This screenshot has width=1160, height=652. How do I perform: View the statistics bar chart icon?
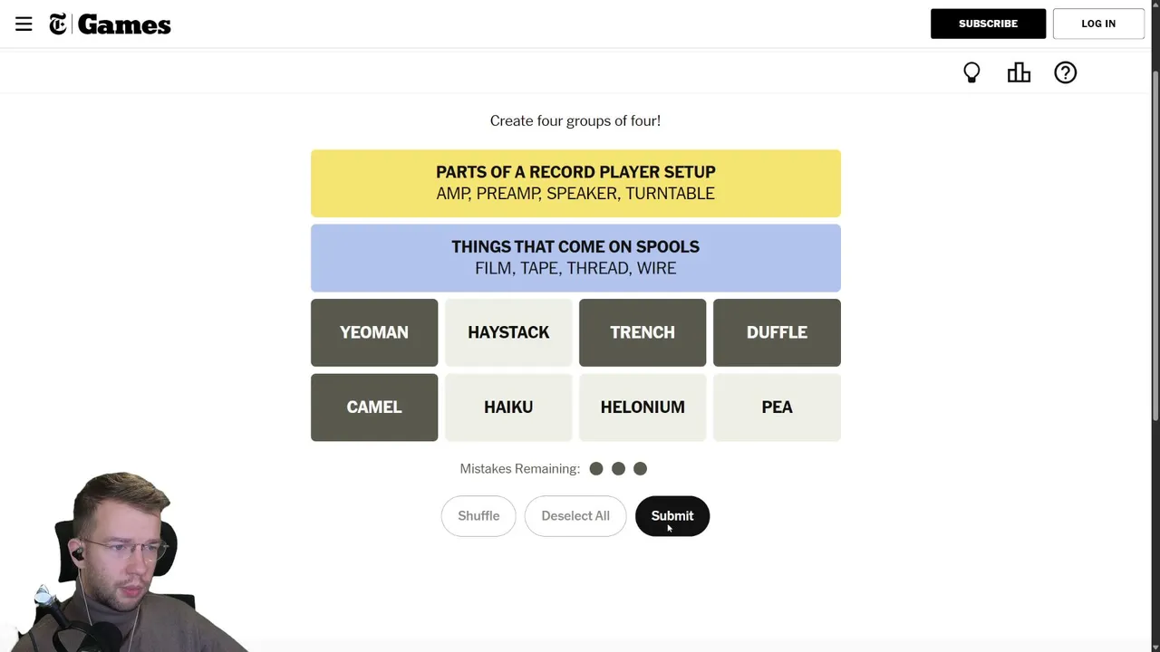[1019, 72]
